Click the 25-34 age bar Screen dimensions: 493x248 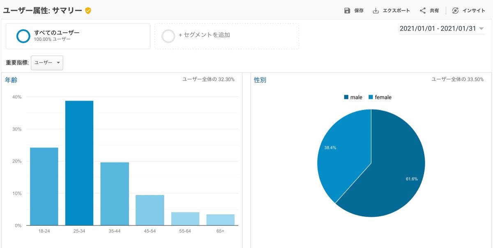(x=79, y=163)
